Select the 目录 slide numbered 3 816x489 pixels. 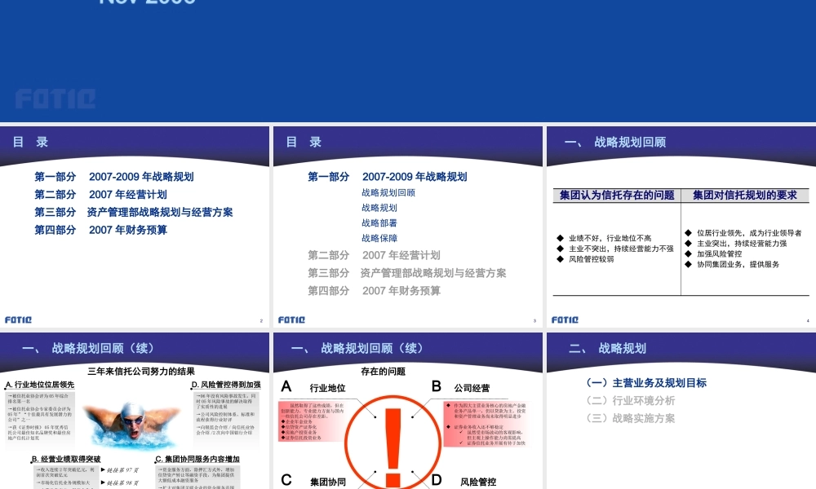(408, 227)
